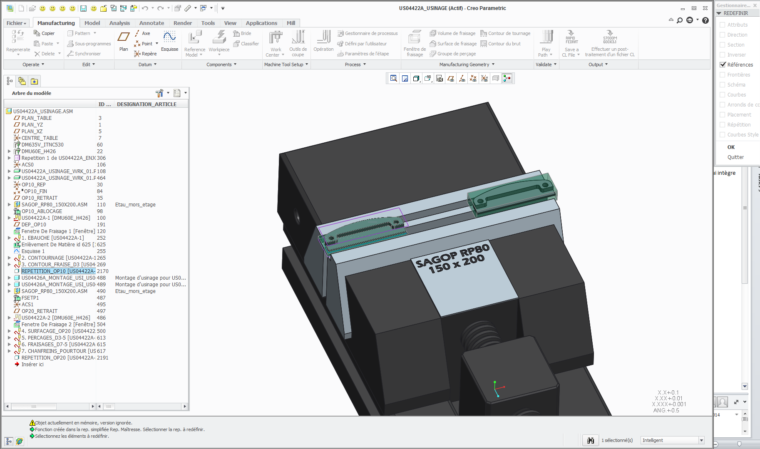This screenshot has height=449, width=760.
Task: Click the DESIGNATION_ARTICLE column header
Action: pos(147,104)
